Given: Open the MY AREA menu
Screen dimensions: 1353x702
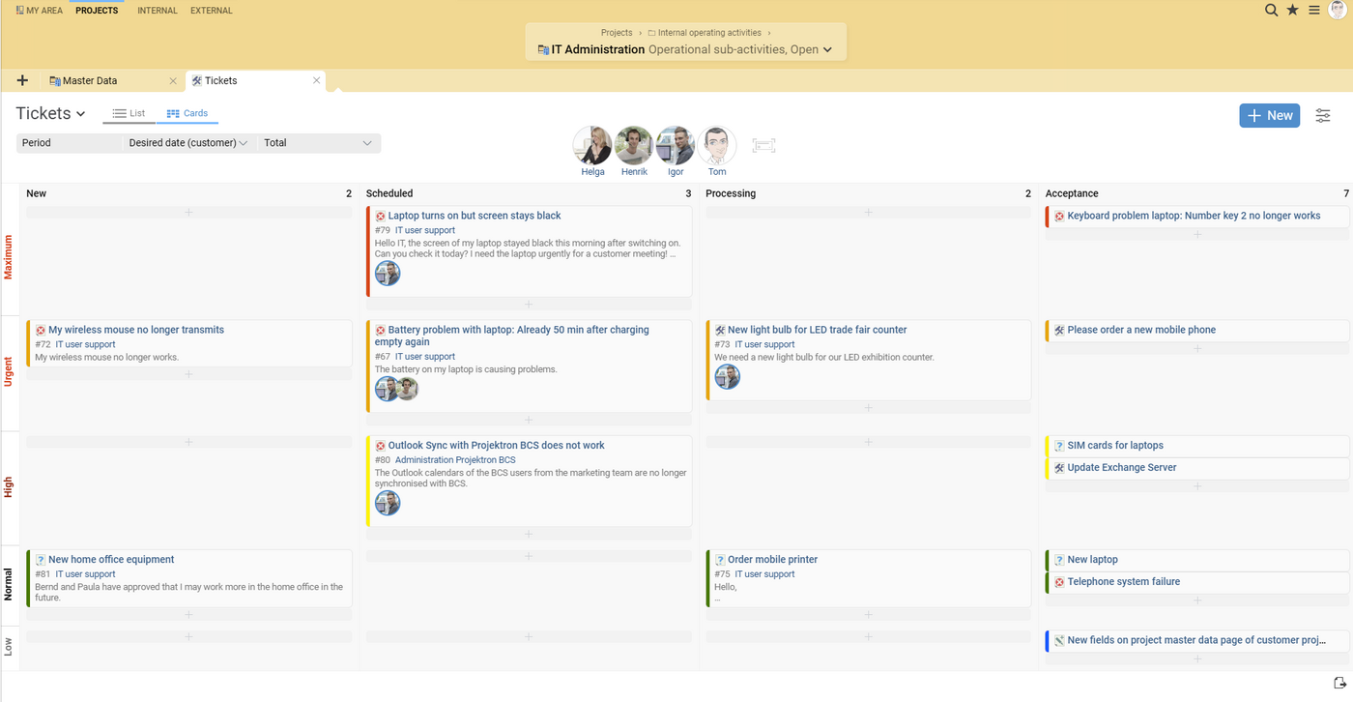Looking at the screenshot, I should point(40,11).
